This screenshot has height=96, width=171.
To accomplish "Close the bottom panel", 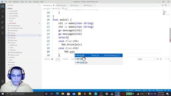I will click(169, 59).
